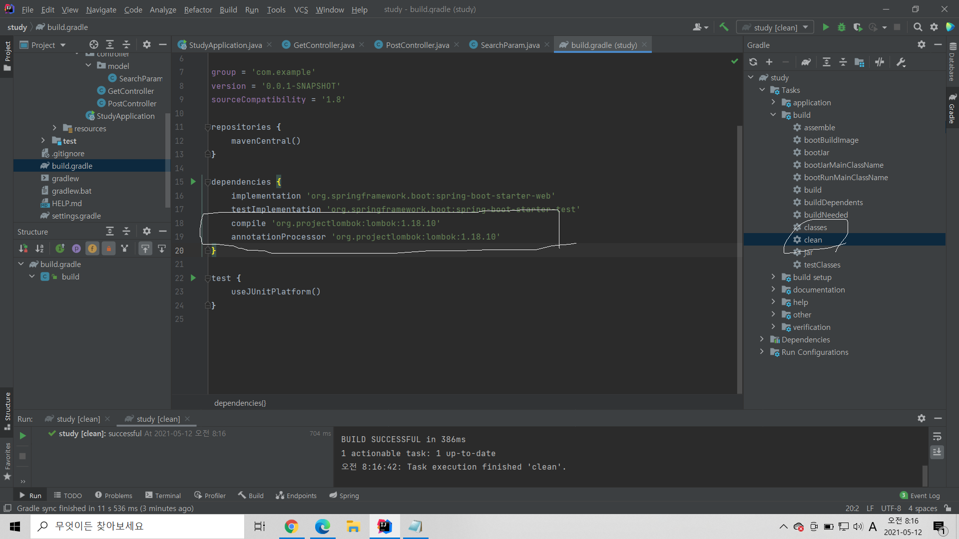The width and height of the screenshot is (959, 539).
Task: Toggle Gradle offline mode icon
Action: tap(880, 62)
